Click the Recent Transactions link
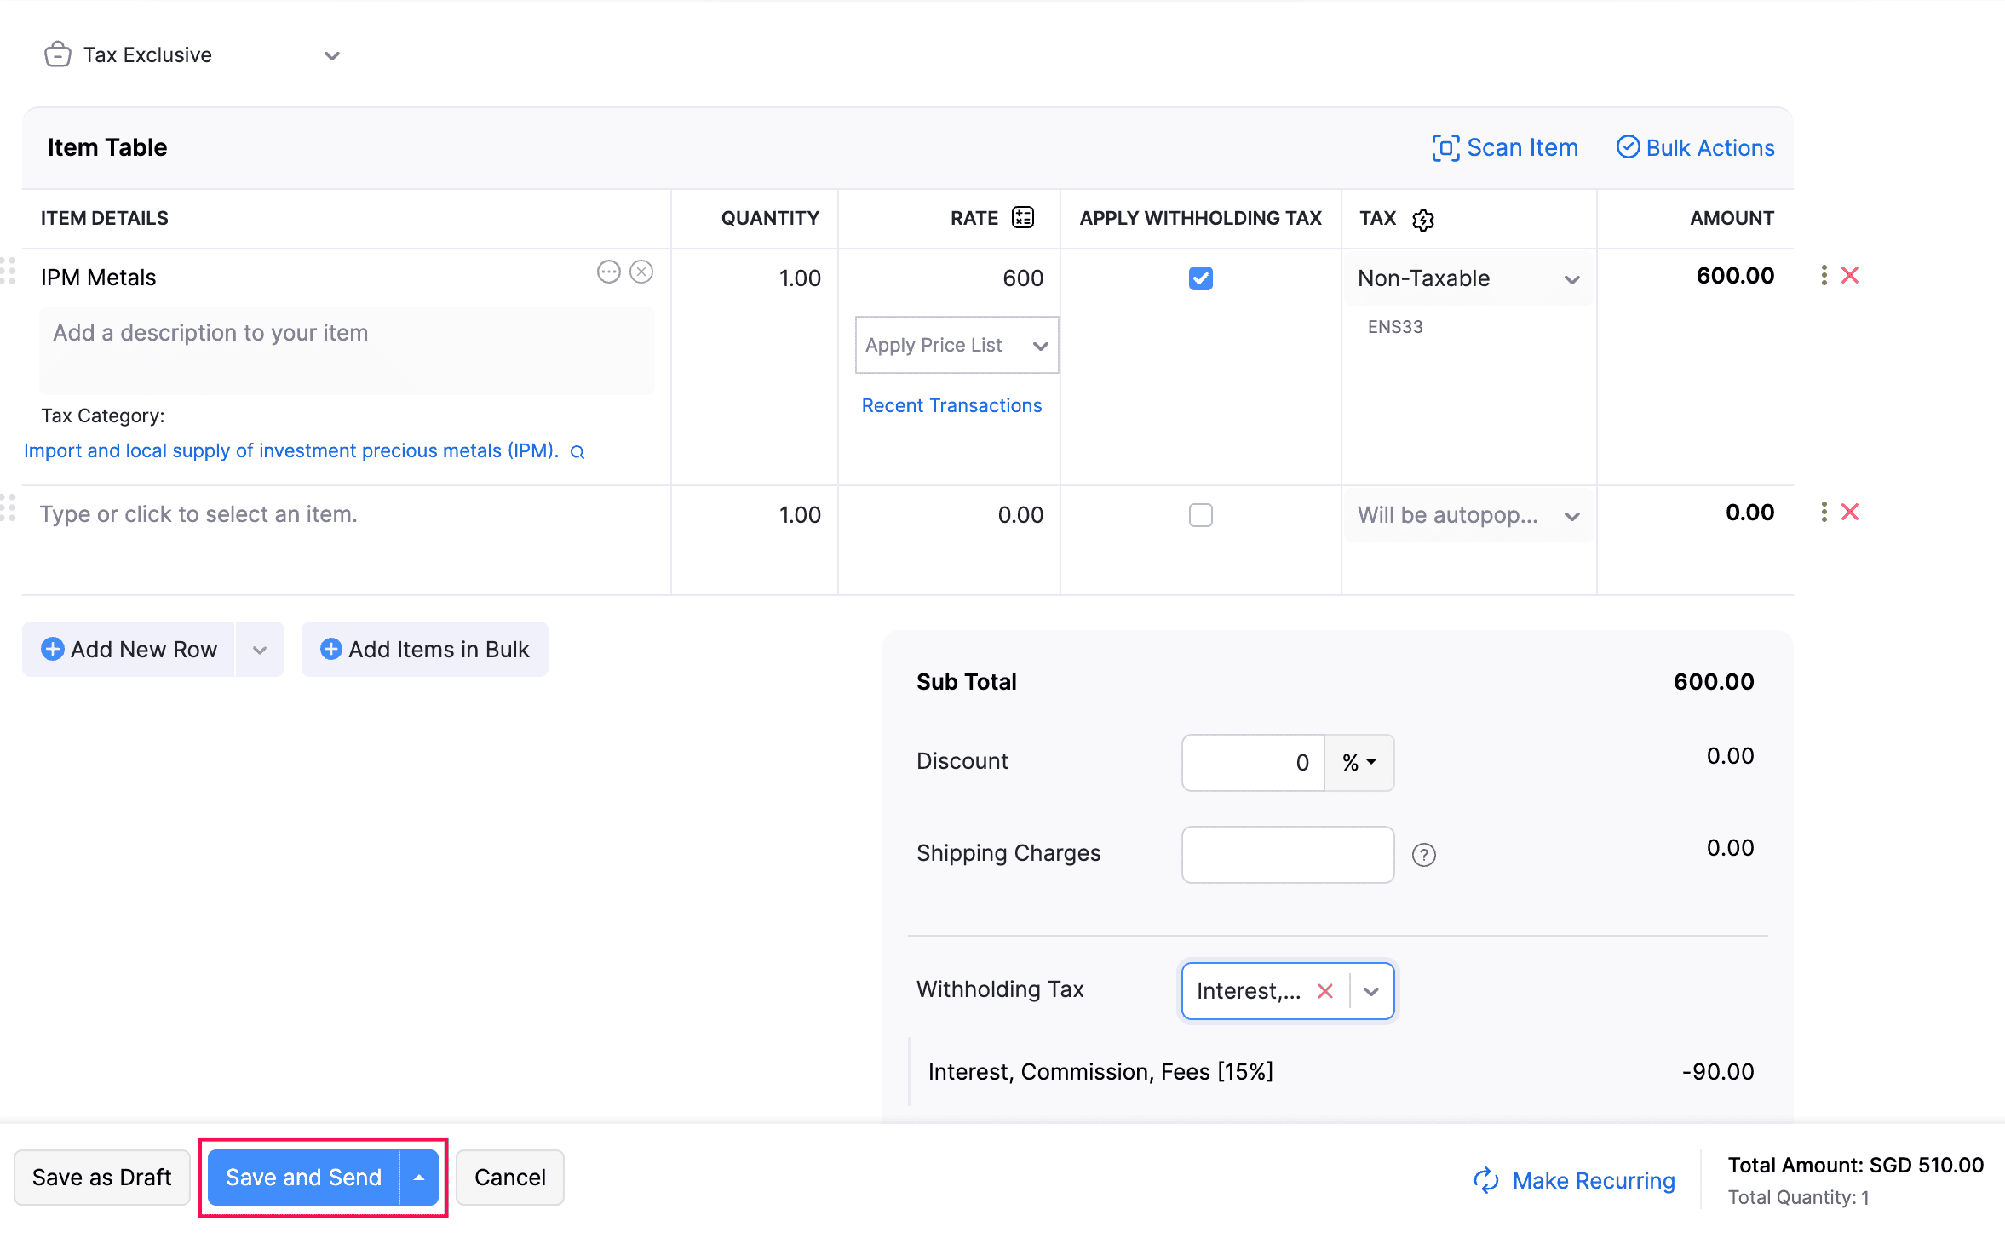 (951, 405)
